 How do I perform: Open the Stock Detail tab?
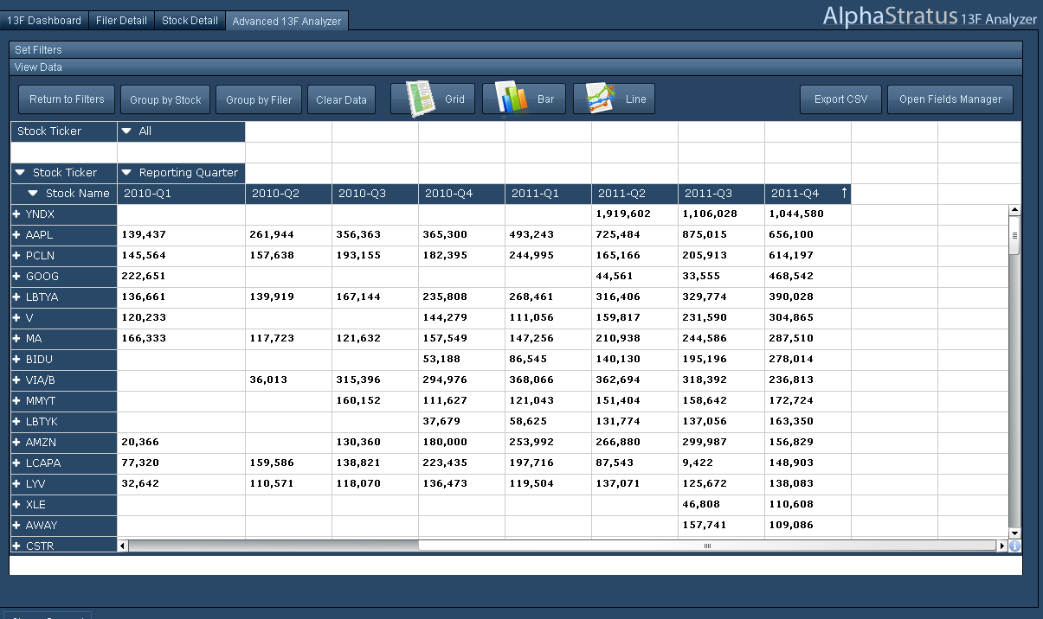(x=190, y=20)
